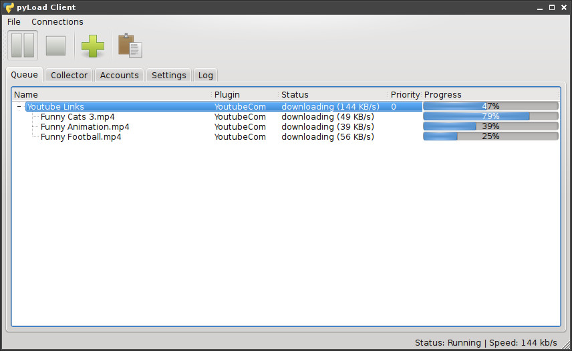Collapse the Youtube Links package
This screenshot has height=351, width=572.
19,106
